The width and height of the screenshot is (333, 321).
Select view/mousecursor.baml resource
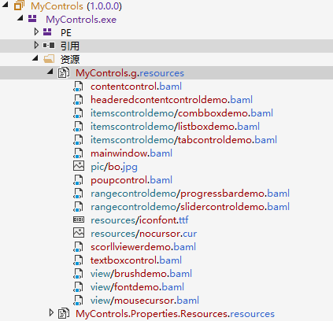[145, 301]
